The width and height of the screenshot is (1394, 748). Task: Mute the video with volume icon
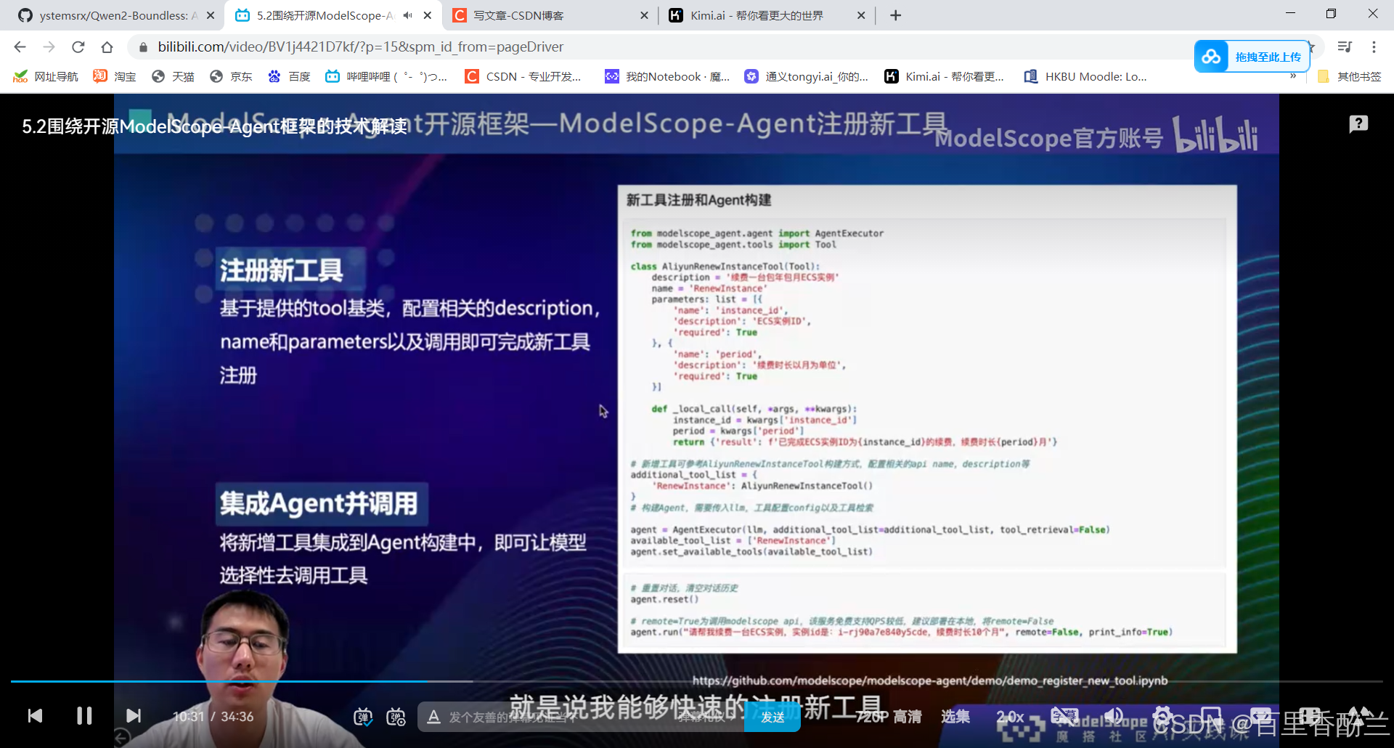pyautogui.click(x=1113, y=716)
